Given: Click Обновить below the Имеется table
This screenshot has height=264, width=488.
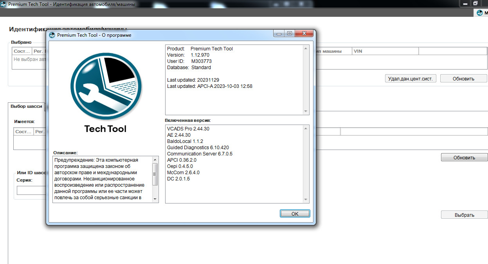Looking at the screenshot, I should tap(464, 157).
